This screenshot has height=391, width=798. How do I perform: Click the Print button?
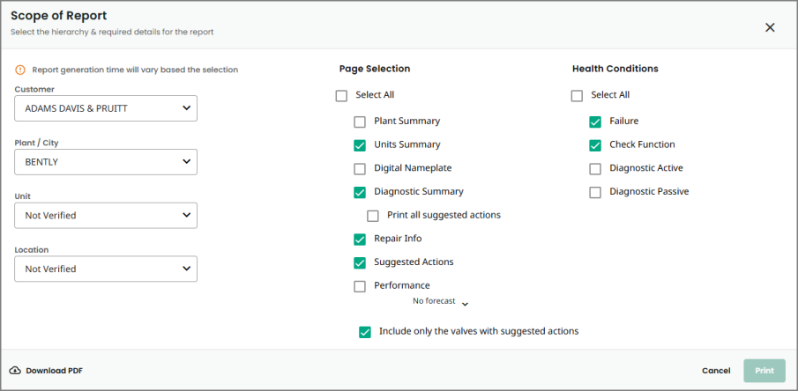(764, 371)
